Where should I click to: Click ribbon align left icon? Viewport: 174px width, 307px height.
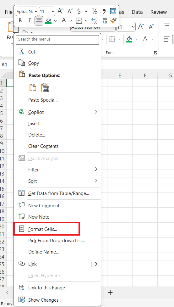click(166, 39)
